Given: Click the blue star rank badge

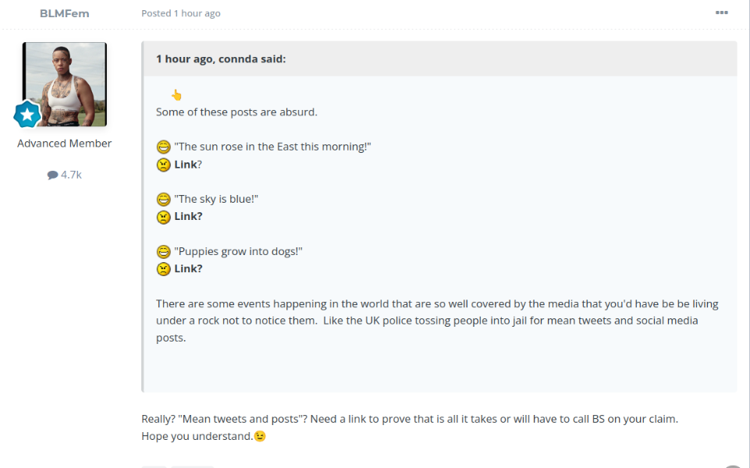Looking at the screenshot, I should [x=27, y=114].
